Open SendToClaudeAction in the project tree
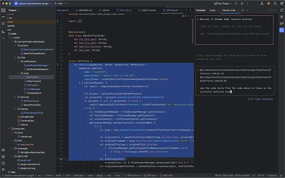285x178 pixels. point(34,53)
